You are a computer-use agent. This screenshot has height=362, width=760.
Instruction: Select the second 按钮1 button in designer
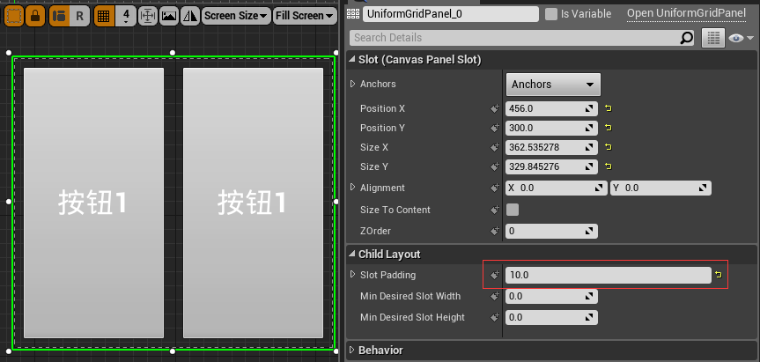pyautogui.click(x=253, y=203)
